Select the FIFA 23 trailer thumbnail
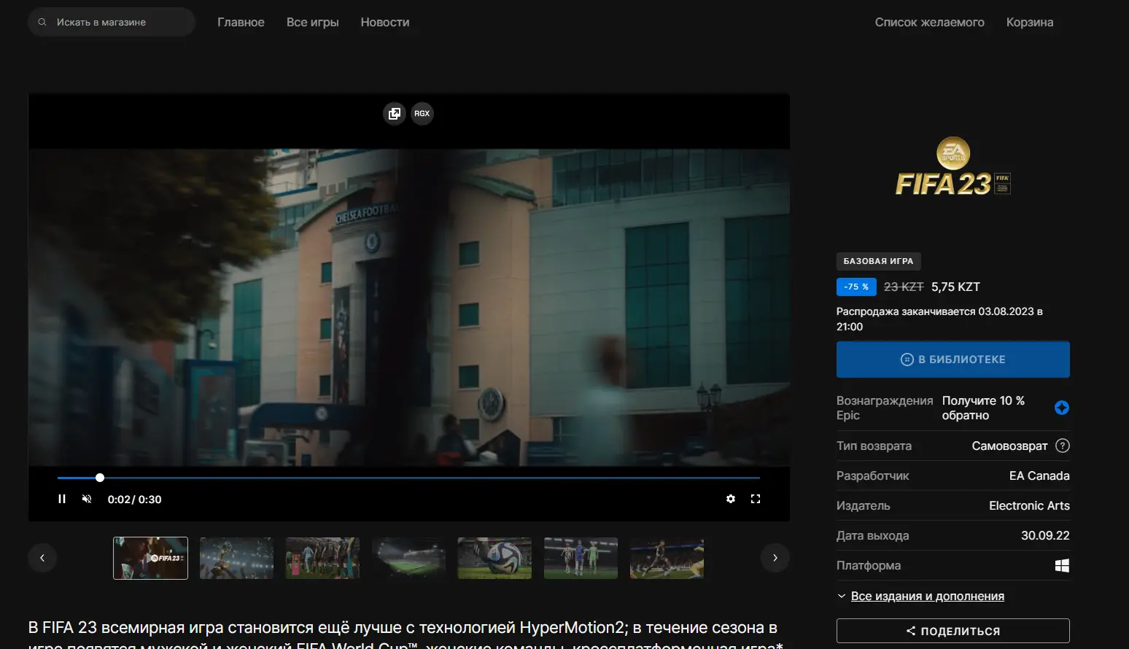1129x649 pixels. pos(150,558)
